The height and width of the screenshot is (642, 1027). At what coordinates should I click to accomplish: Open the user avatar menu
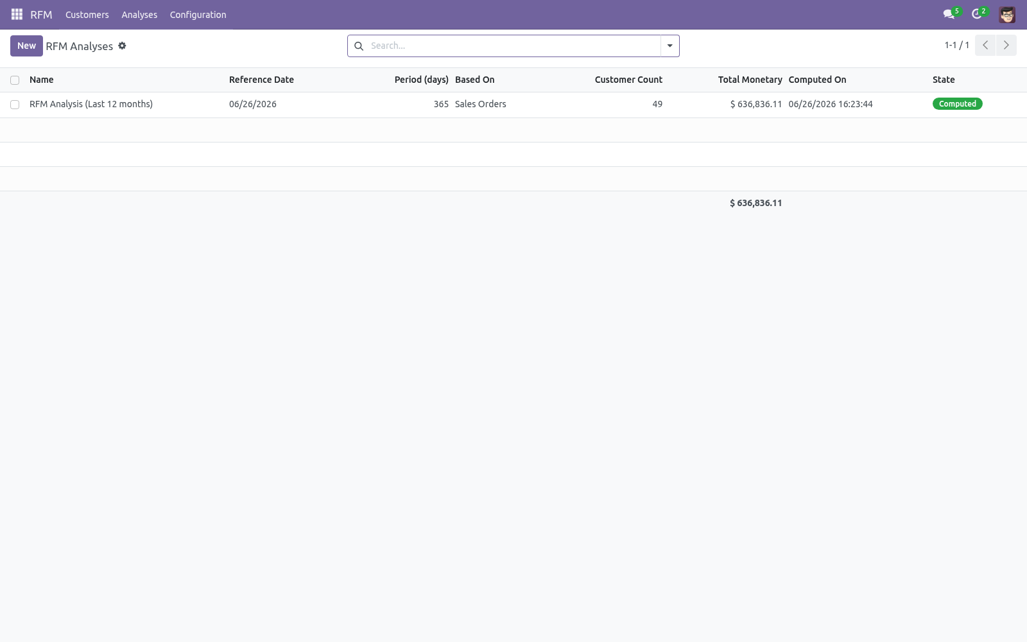tap(1007, 14)
